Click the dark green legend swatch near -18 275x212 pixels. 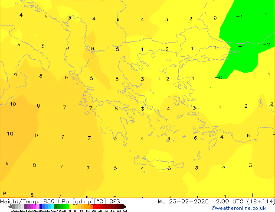(56, 206)
